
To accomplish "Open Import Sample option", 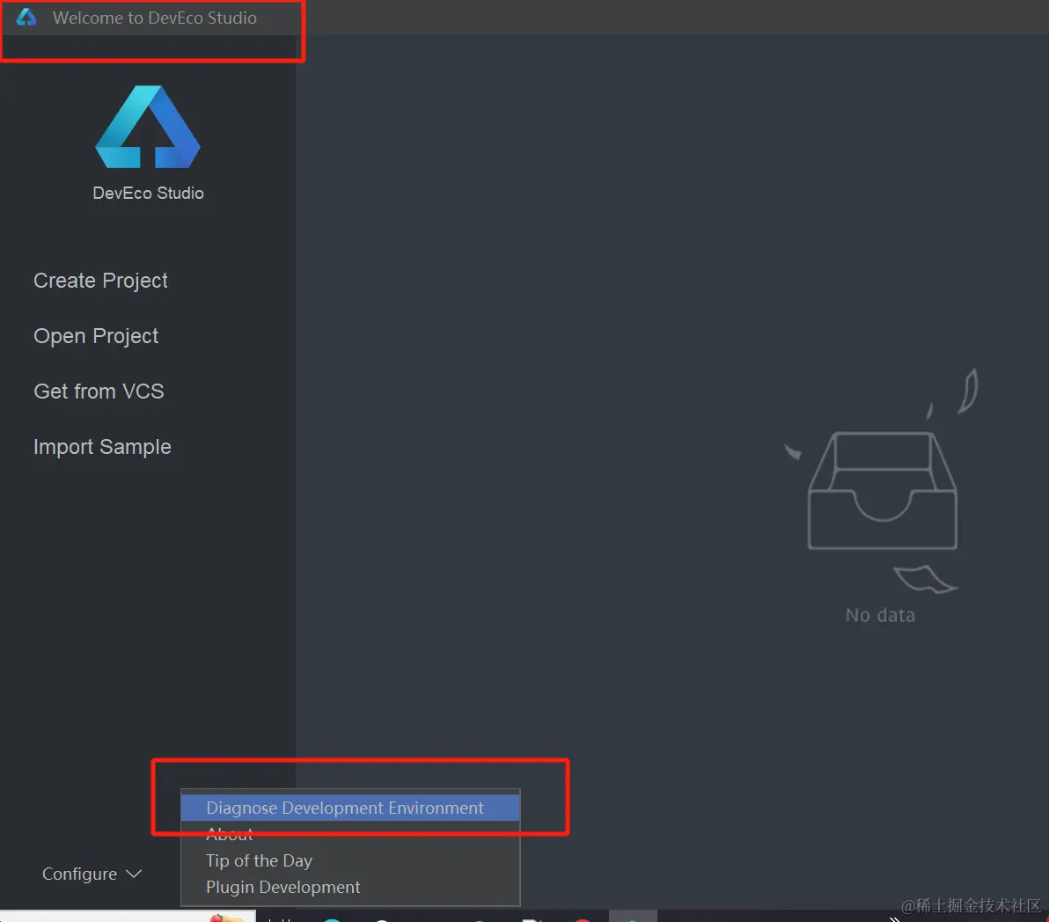I will coord(102,447).
